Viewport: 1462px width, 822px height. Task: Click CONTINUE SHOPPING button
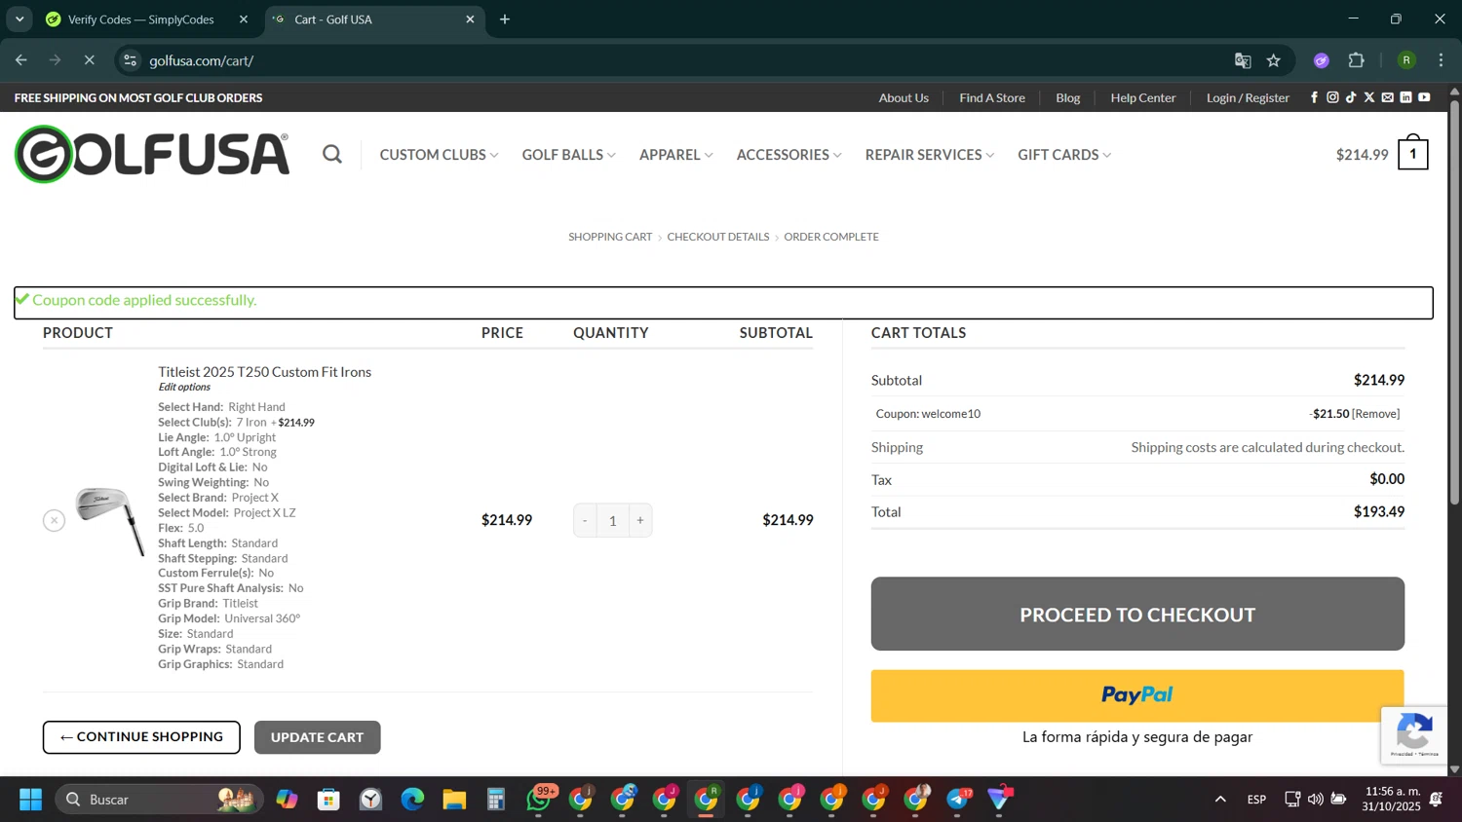(141, 737)
